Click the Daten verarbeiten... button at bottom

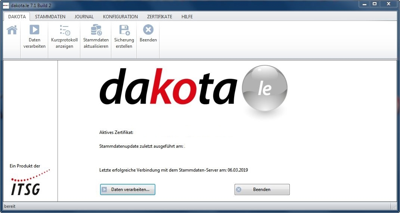tap(128, 189)
